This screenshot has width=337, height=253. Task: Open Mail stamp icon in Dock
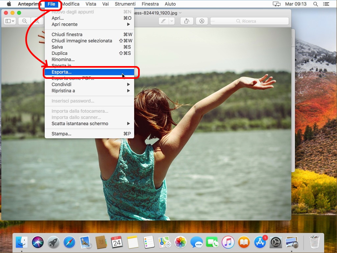[85, 242]
